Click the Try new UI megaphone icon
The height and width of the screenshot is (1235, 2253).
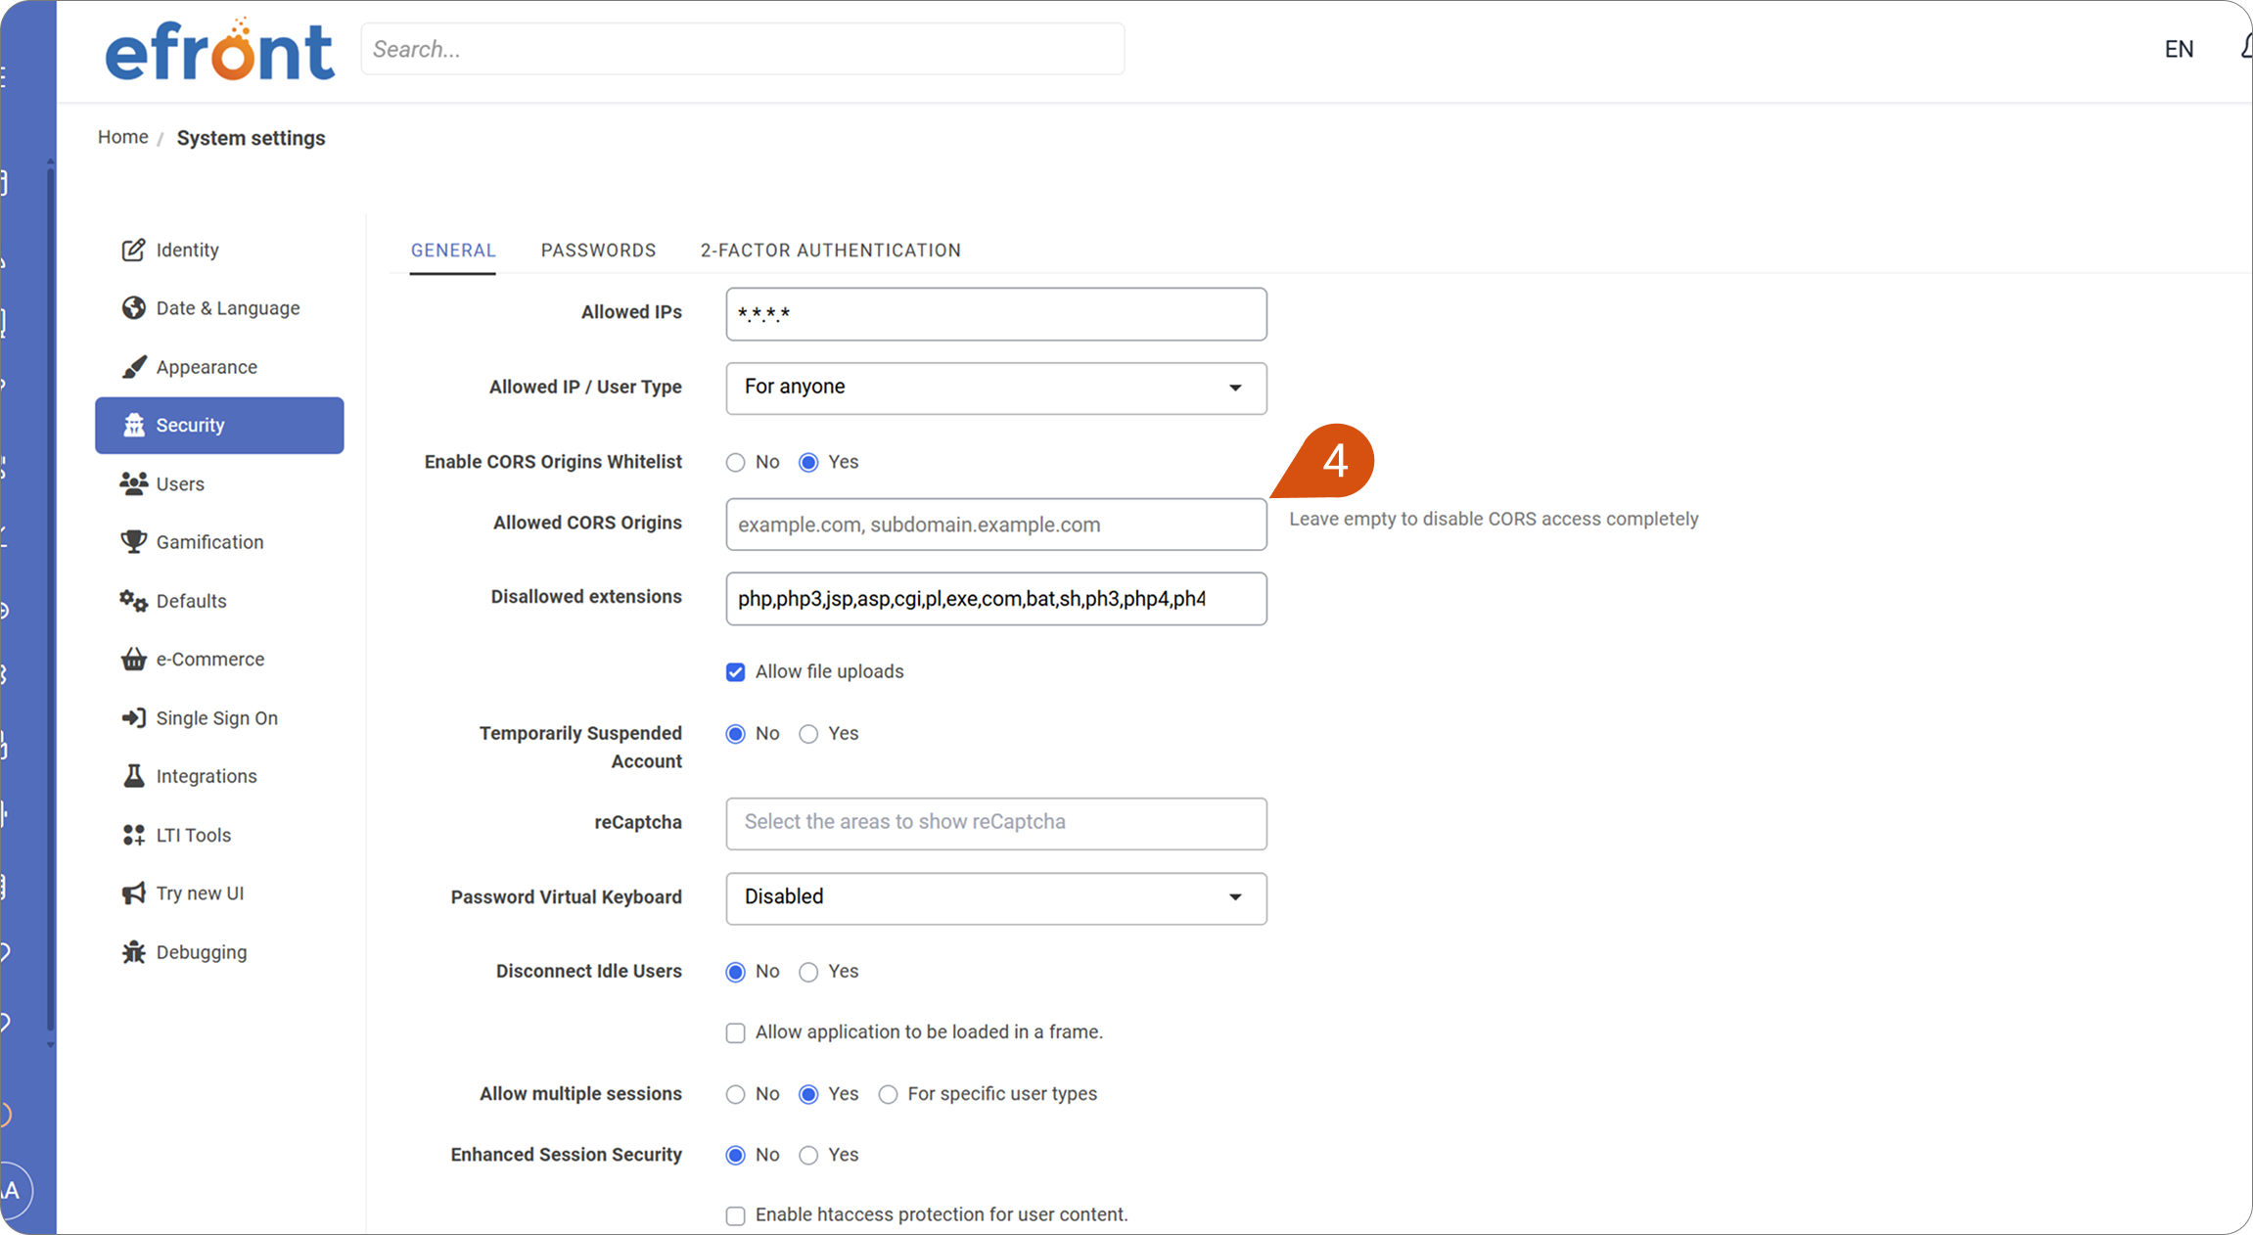click(133, 893)
